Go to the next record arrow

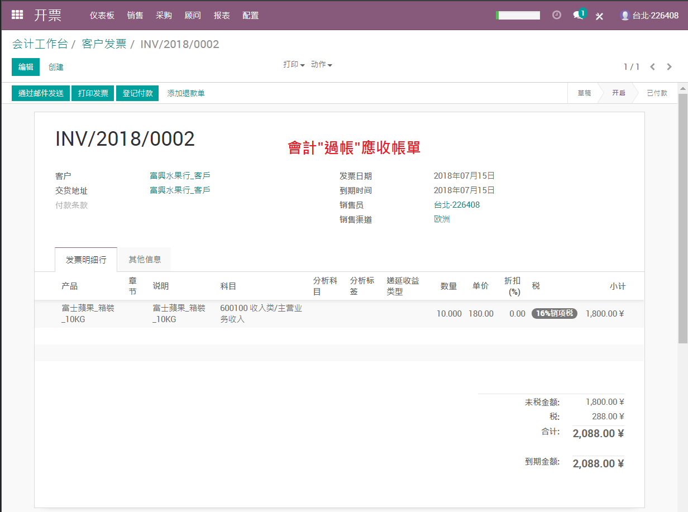(670, 67)
